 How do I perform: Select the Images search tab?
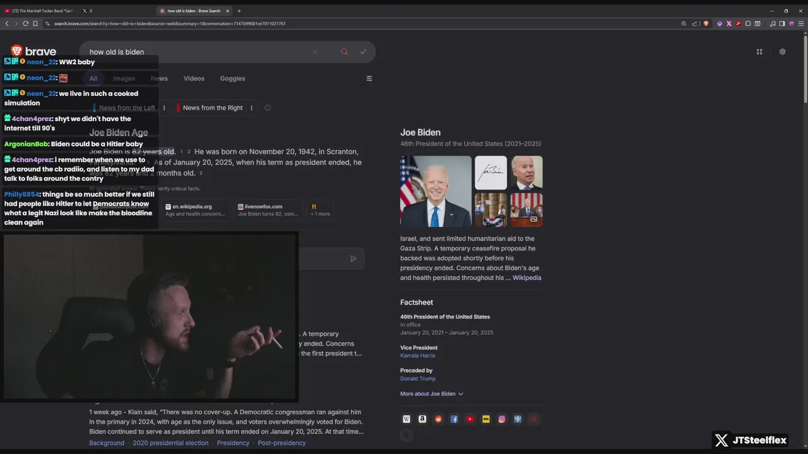pos(124,78)
